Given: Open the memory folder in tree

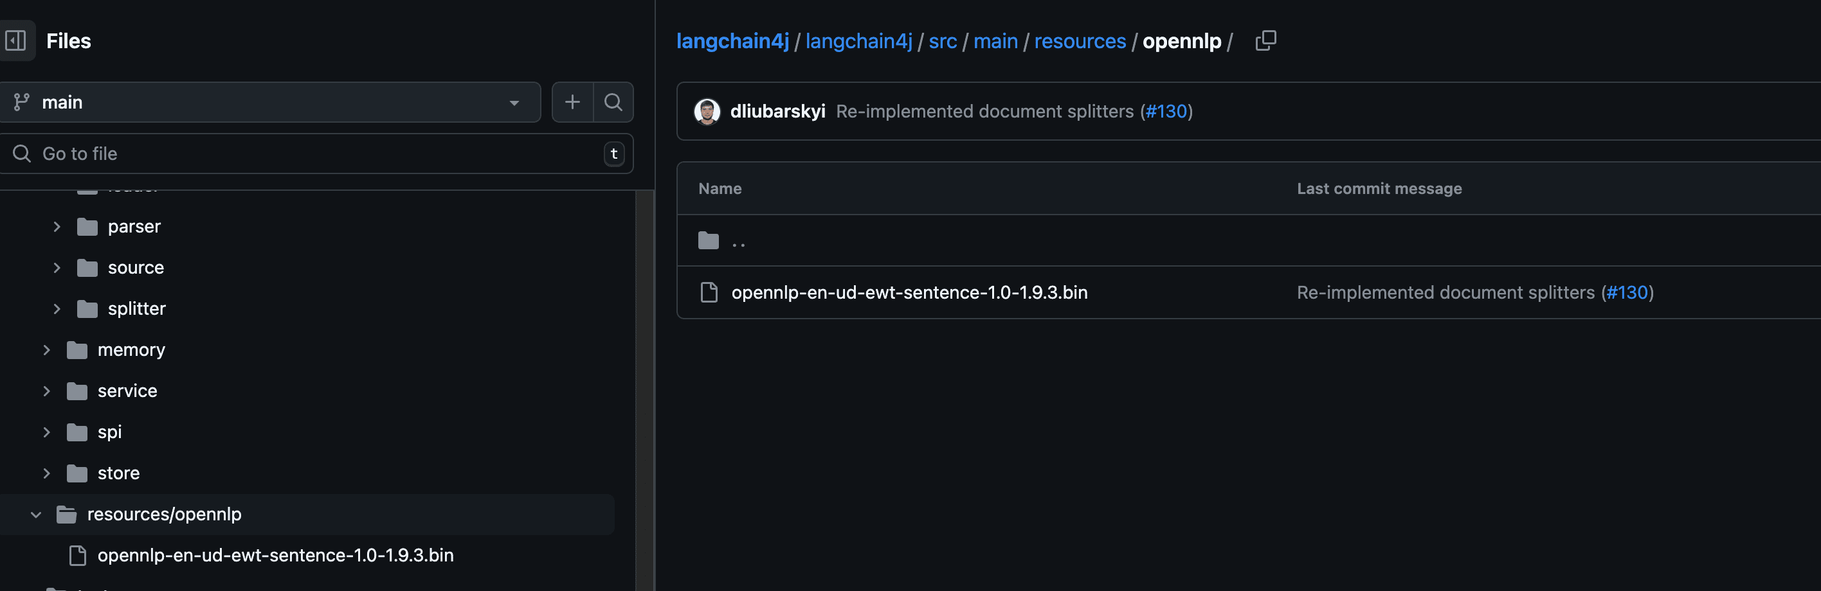Looking at the screenshot, I should tap(131, 350).
